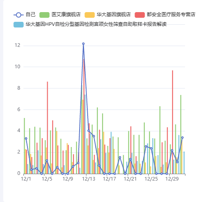Click the 12/25 x-axis label

pyautogui.click(x=151, y=179)
